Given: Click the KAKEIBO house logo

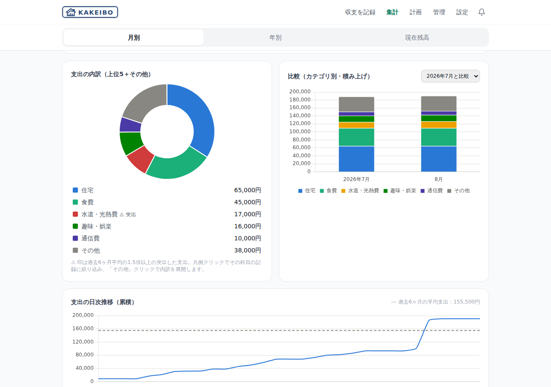Looking at the screenshot, I should [x=90, y=12].
